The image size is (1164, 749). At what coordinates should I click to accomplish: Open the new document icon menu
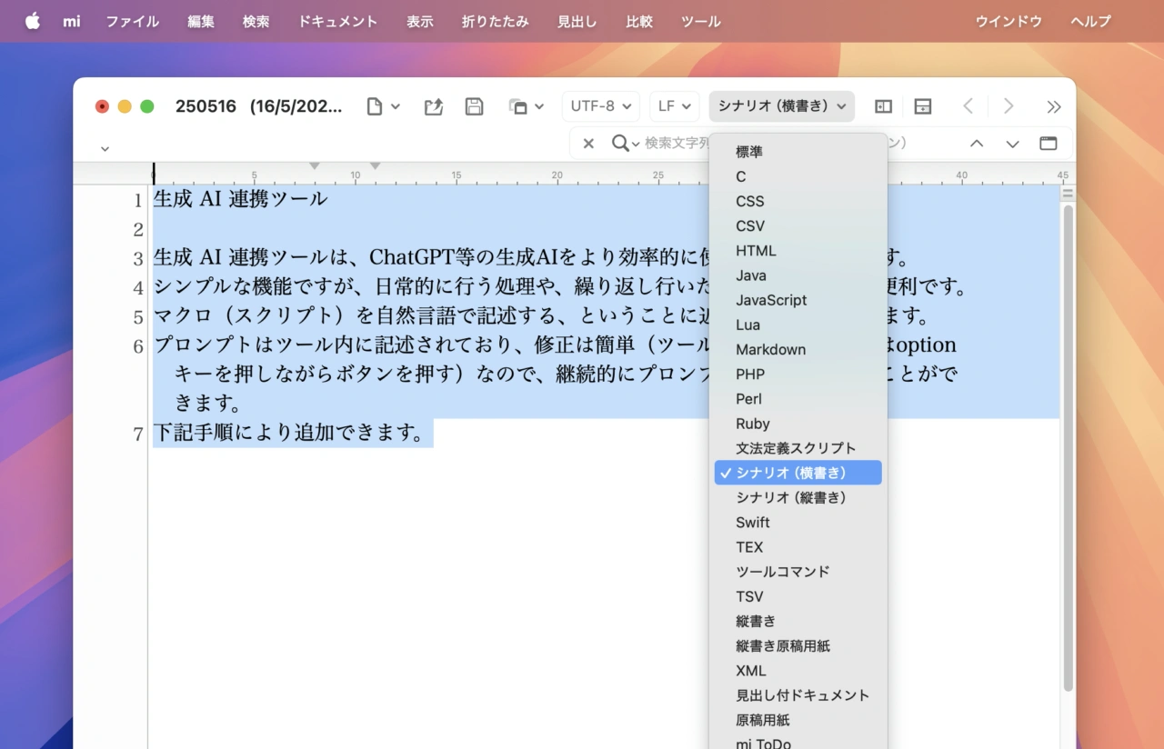tap(383, 106)
